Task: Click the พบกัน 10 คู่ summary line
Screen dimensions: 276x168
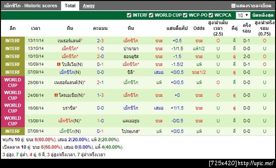Action: [61, 140]
